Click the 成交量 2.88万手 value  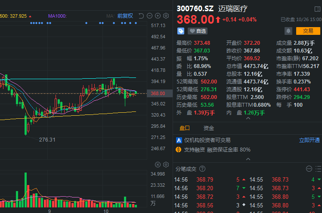coord(304,43)
